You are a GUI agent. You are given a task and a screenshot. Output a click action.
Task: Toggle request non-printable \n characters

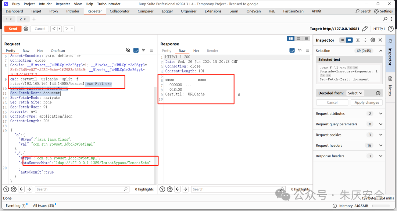point(144,50)
